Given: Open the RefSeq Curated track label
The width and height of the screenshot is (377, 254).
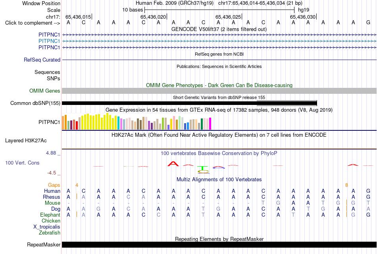Looking at the screenshot, I should click(42, 60).
